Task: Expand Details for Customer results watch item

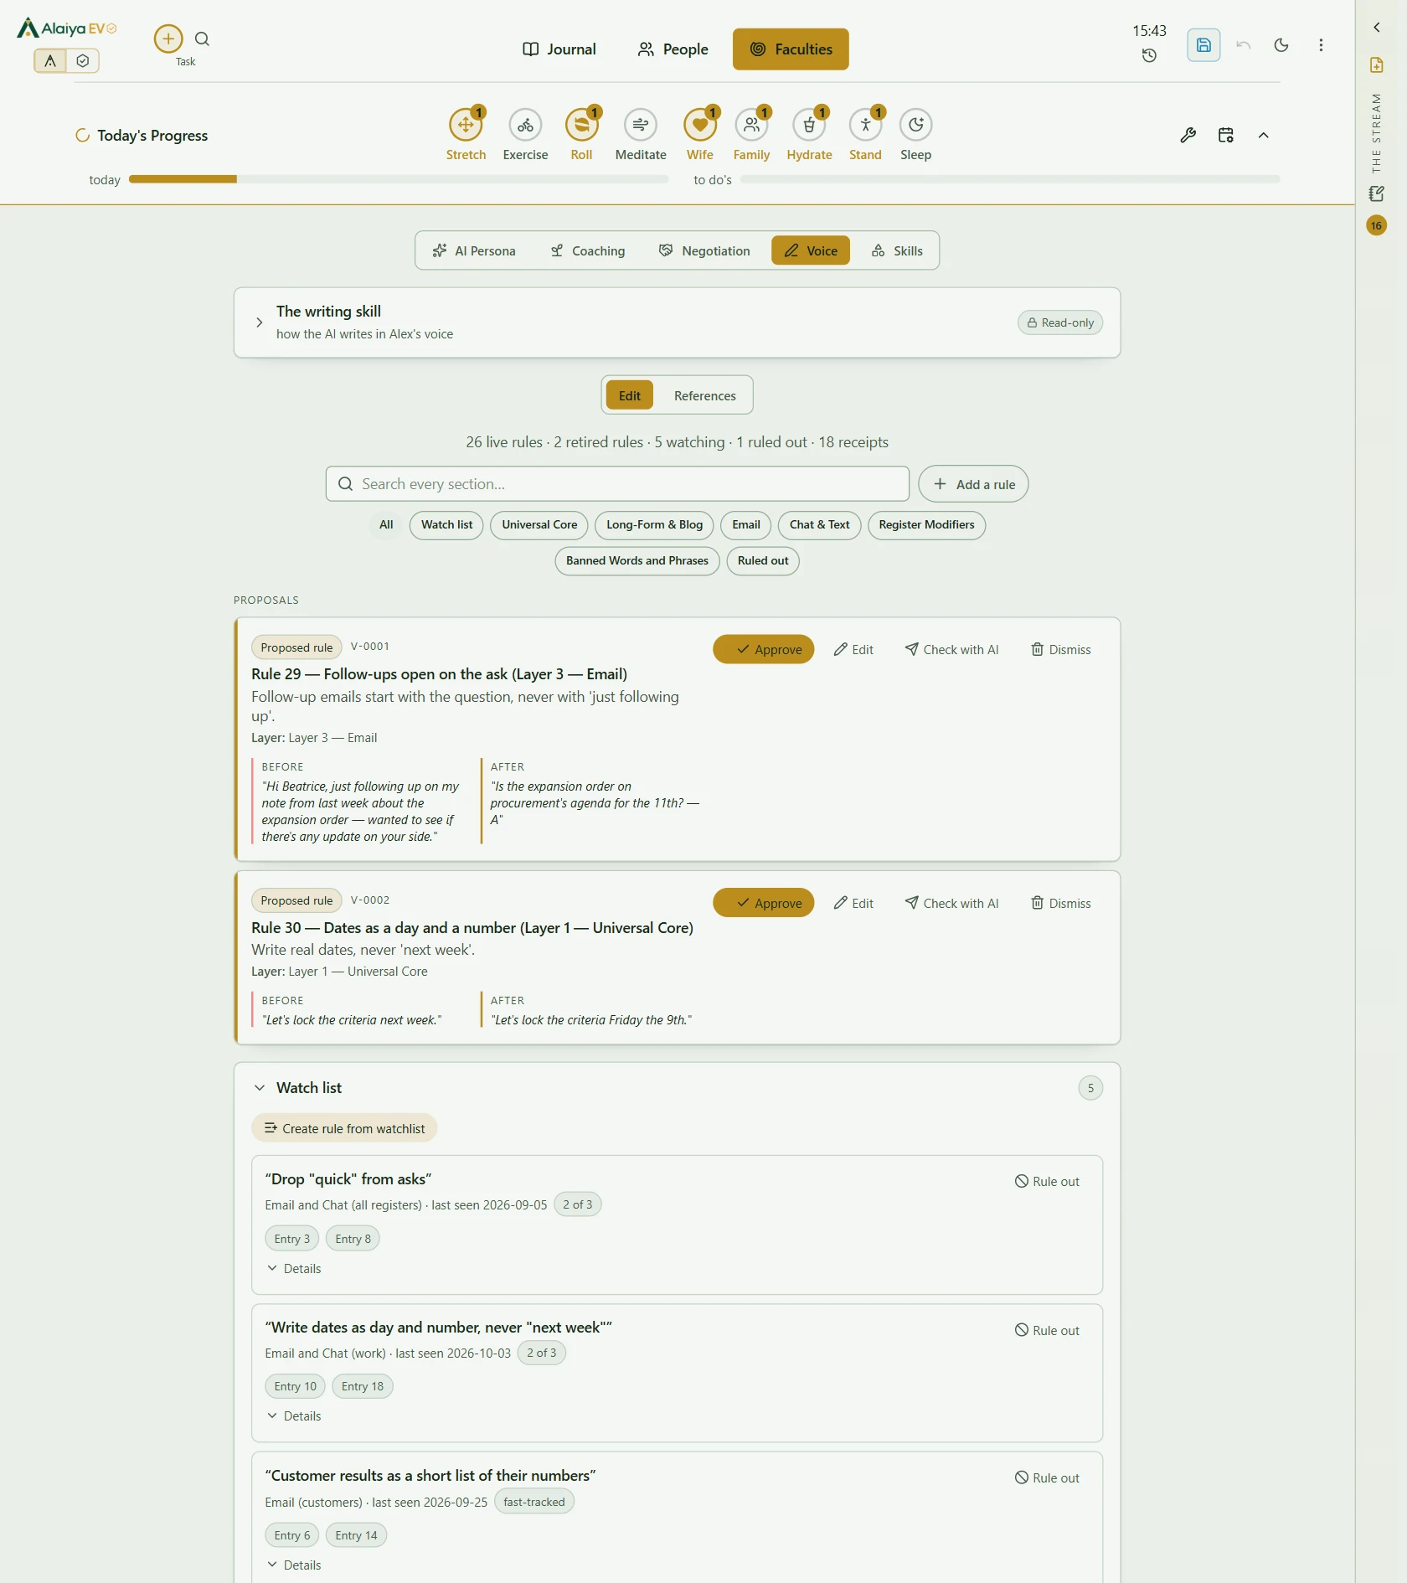Action: 294,1565
